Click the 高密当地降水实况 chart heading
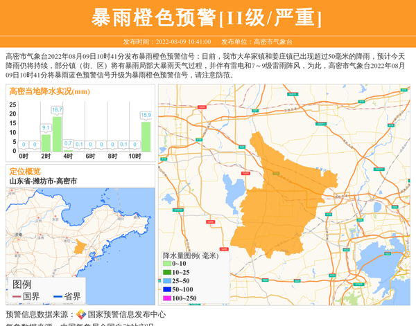 [49, 91]
